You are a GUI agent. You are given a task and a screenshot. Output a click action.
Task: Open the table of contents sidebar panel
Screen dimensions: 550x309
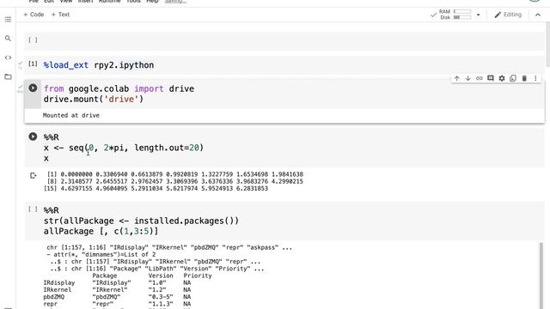tap(8, 19)
